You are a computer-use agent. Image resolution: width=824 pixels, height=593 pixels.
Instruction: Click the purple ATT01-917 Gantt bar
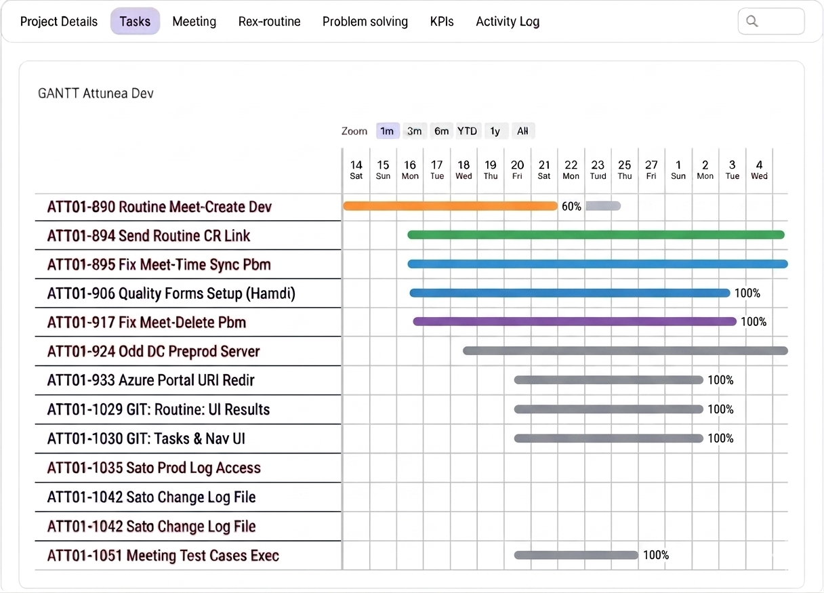click(574, 322)
